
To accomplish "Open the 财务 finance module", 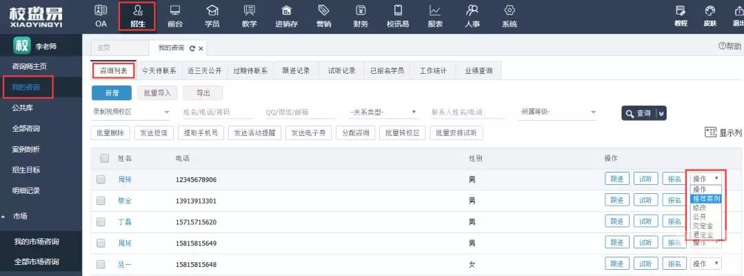I will 361,17.
